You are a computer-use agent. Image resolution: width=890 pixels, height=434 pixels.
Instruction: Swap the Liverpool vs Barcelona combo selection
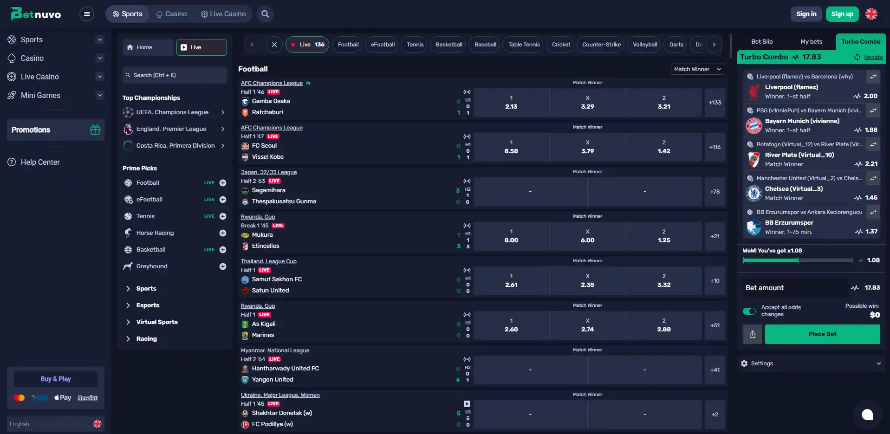click(x=873, y=77)
